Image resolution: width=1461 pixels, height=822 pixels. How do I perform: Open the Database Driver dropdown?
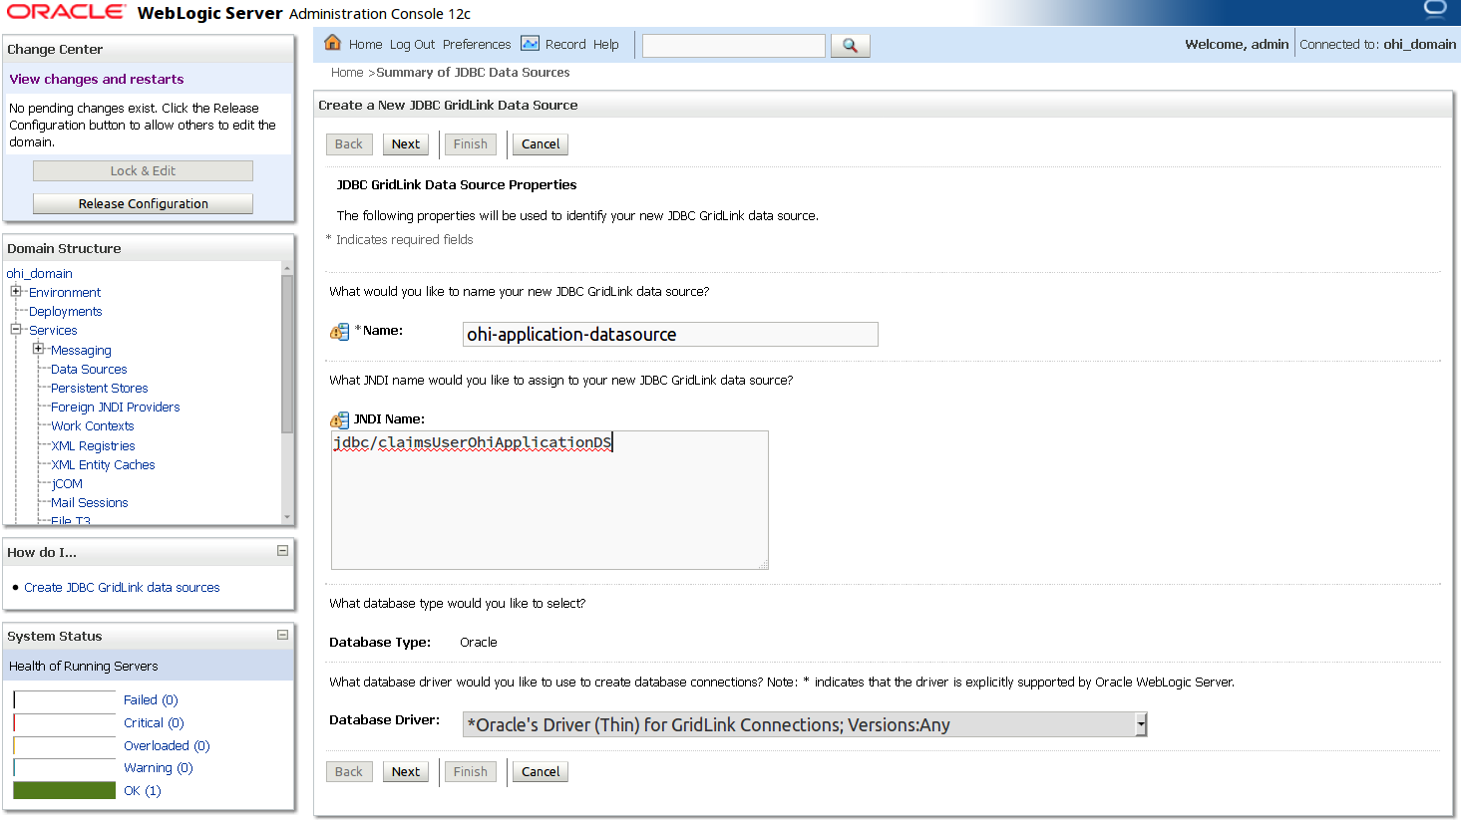(1141, 724)
